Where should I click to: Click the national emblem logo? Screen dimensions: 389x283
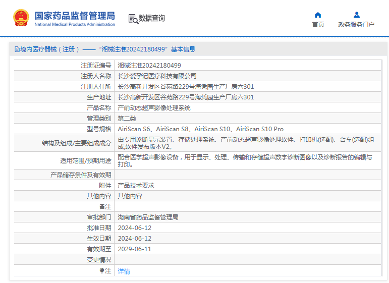coord(21,18)
